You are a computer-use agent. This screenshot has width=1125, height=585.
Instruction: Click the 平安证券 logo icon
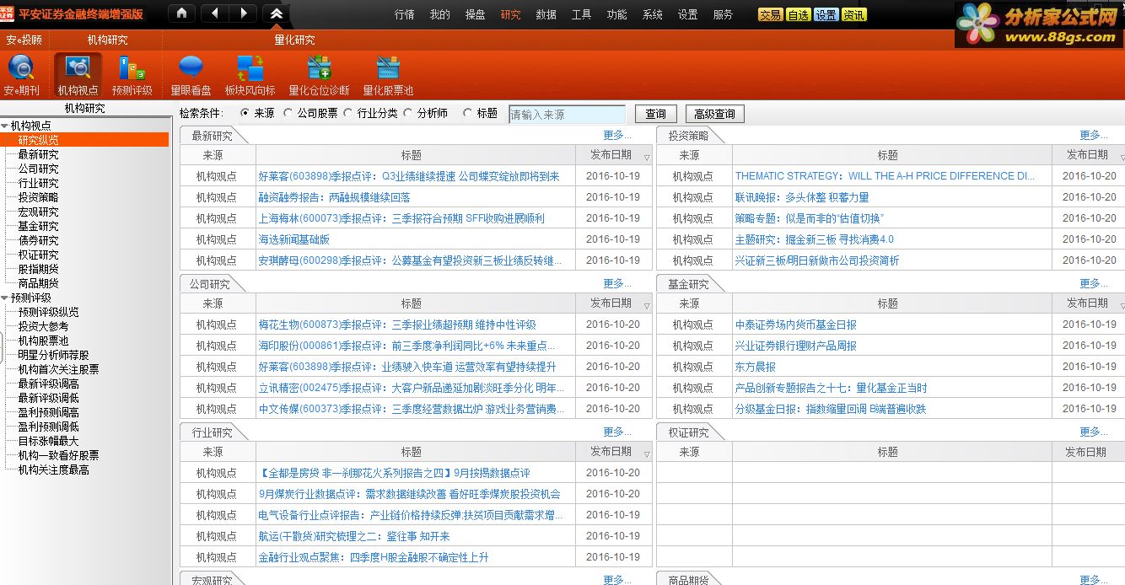8,13
